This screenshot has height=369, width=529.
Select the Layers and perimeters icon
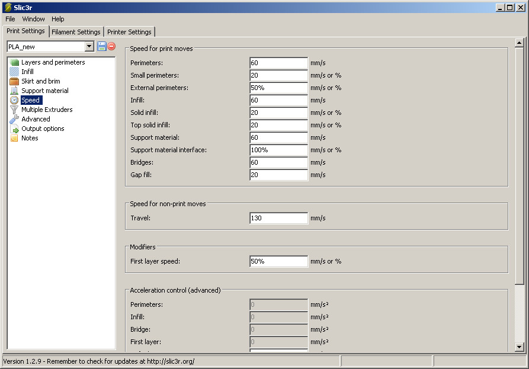(15, 62)
